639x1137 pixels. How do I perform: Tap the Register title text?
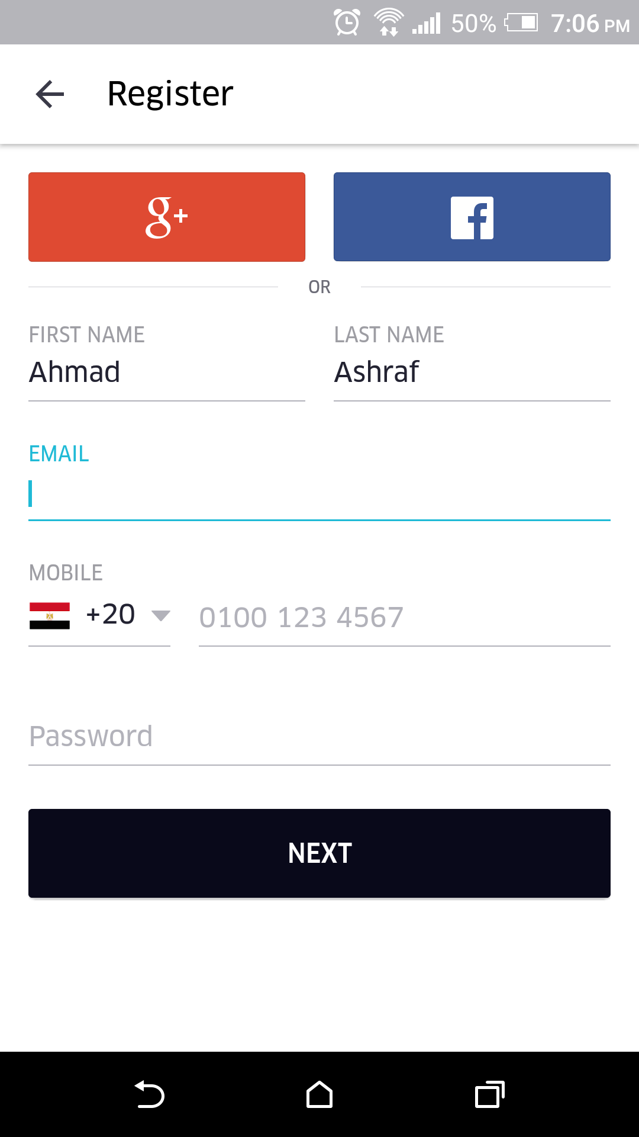point(170,94)
